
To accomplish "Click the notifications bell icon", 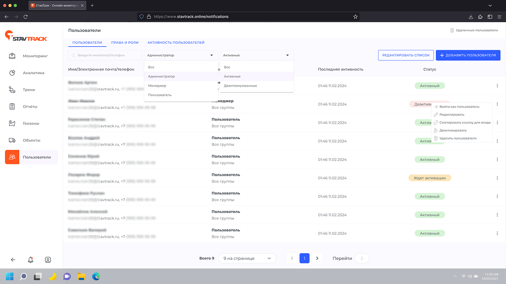I will (31, 260).
